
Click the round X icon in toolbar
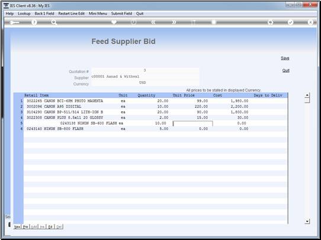[x=310, y=22]
